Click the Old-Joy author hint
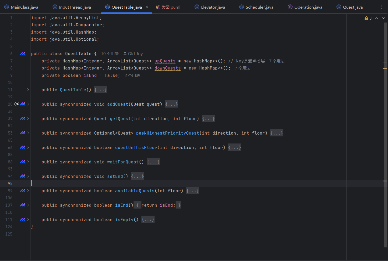 (135, 54)
